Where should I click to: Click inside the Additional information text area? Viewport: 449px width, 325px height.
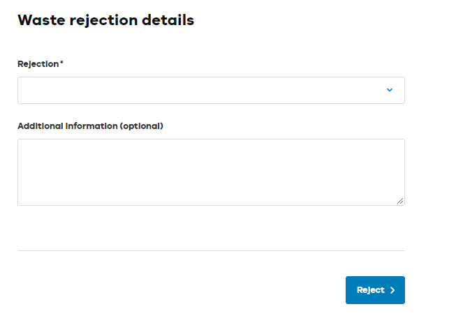click(211, 172)
